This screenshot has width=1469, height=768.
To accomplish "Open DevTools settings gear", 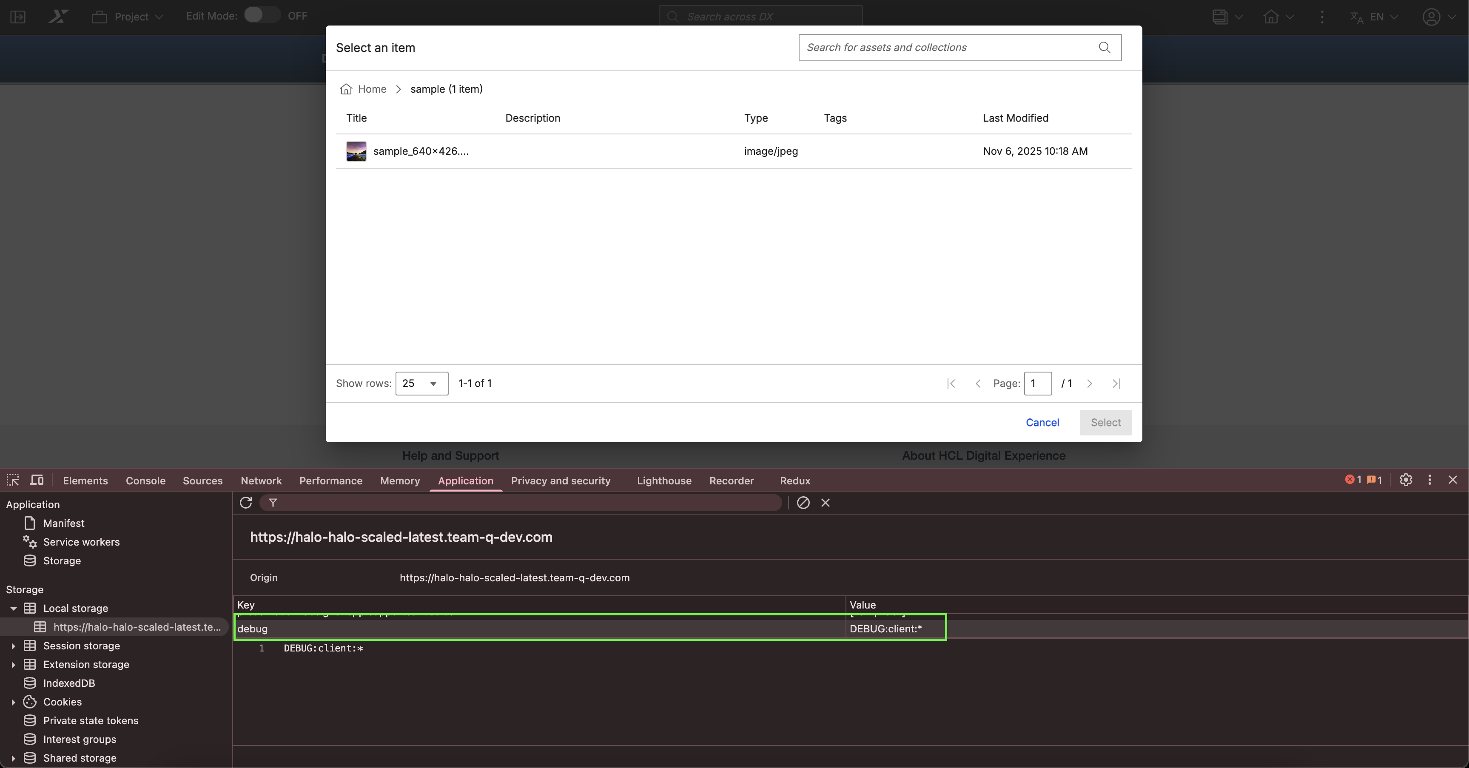I will [1406, 480].
